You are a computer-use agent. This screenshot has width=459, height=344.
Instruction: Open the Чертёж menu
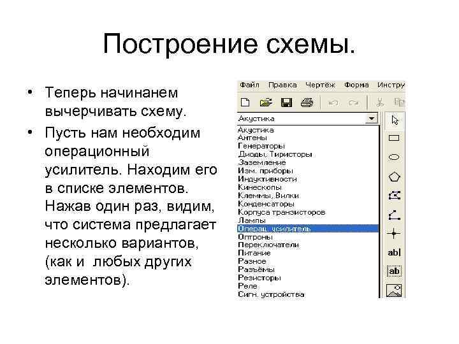(x=320, y=85)
